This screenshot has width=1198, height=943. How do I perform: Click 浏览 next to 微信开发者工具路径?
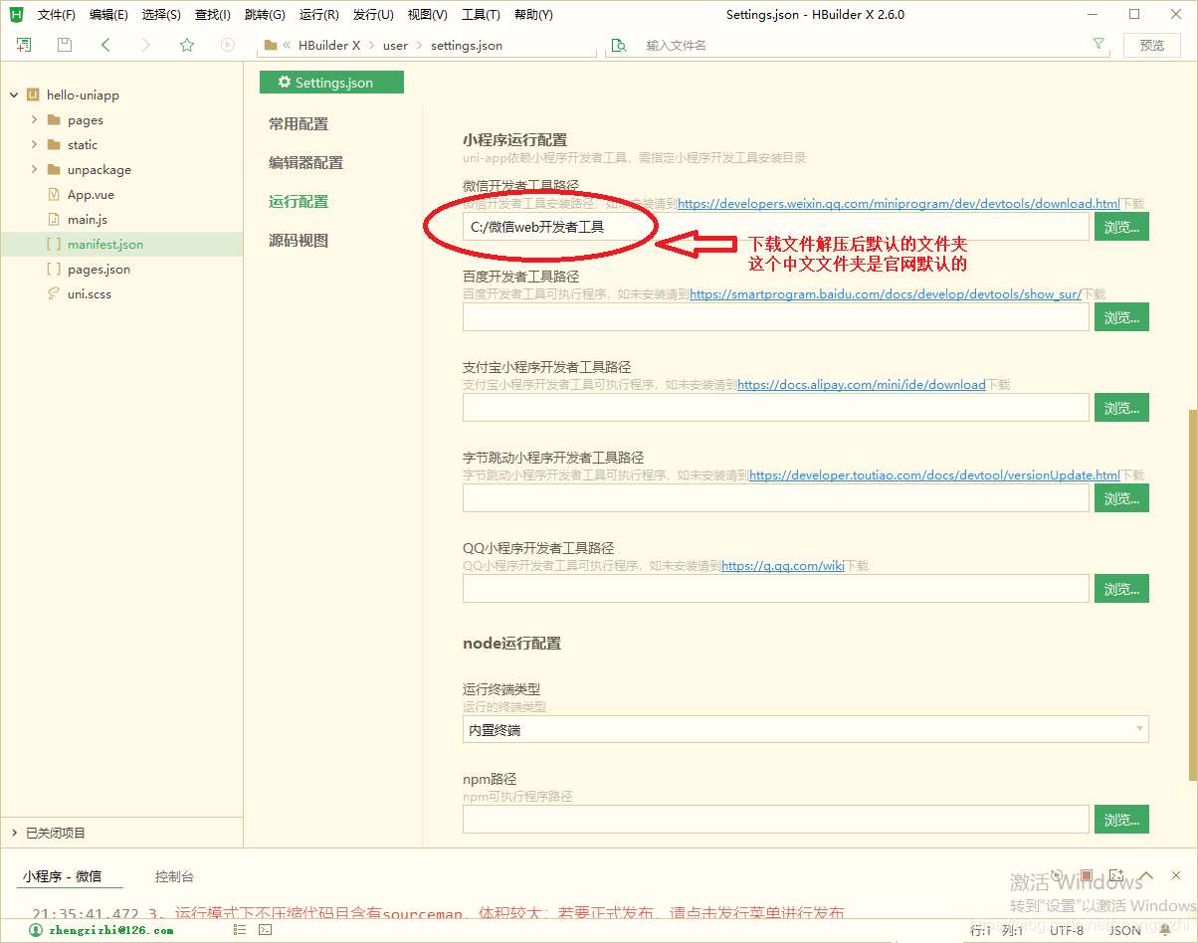click(x=1120, y=226)
